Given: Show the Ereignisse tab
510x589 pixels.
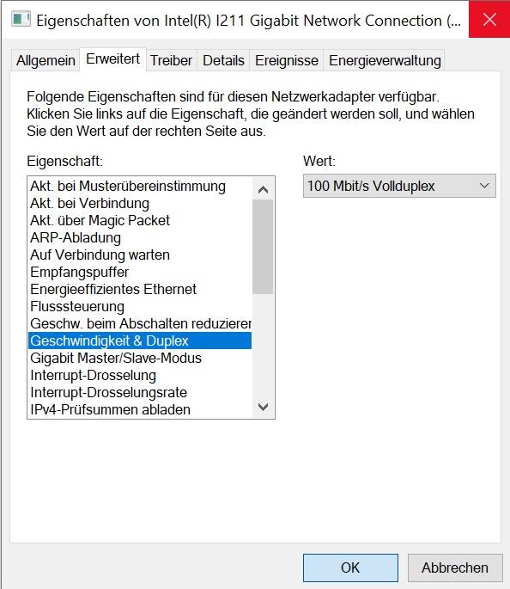Looking at the screenshot, I should [x=287, y=60].
